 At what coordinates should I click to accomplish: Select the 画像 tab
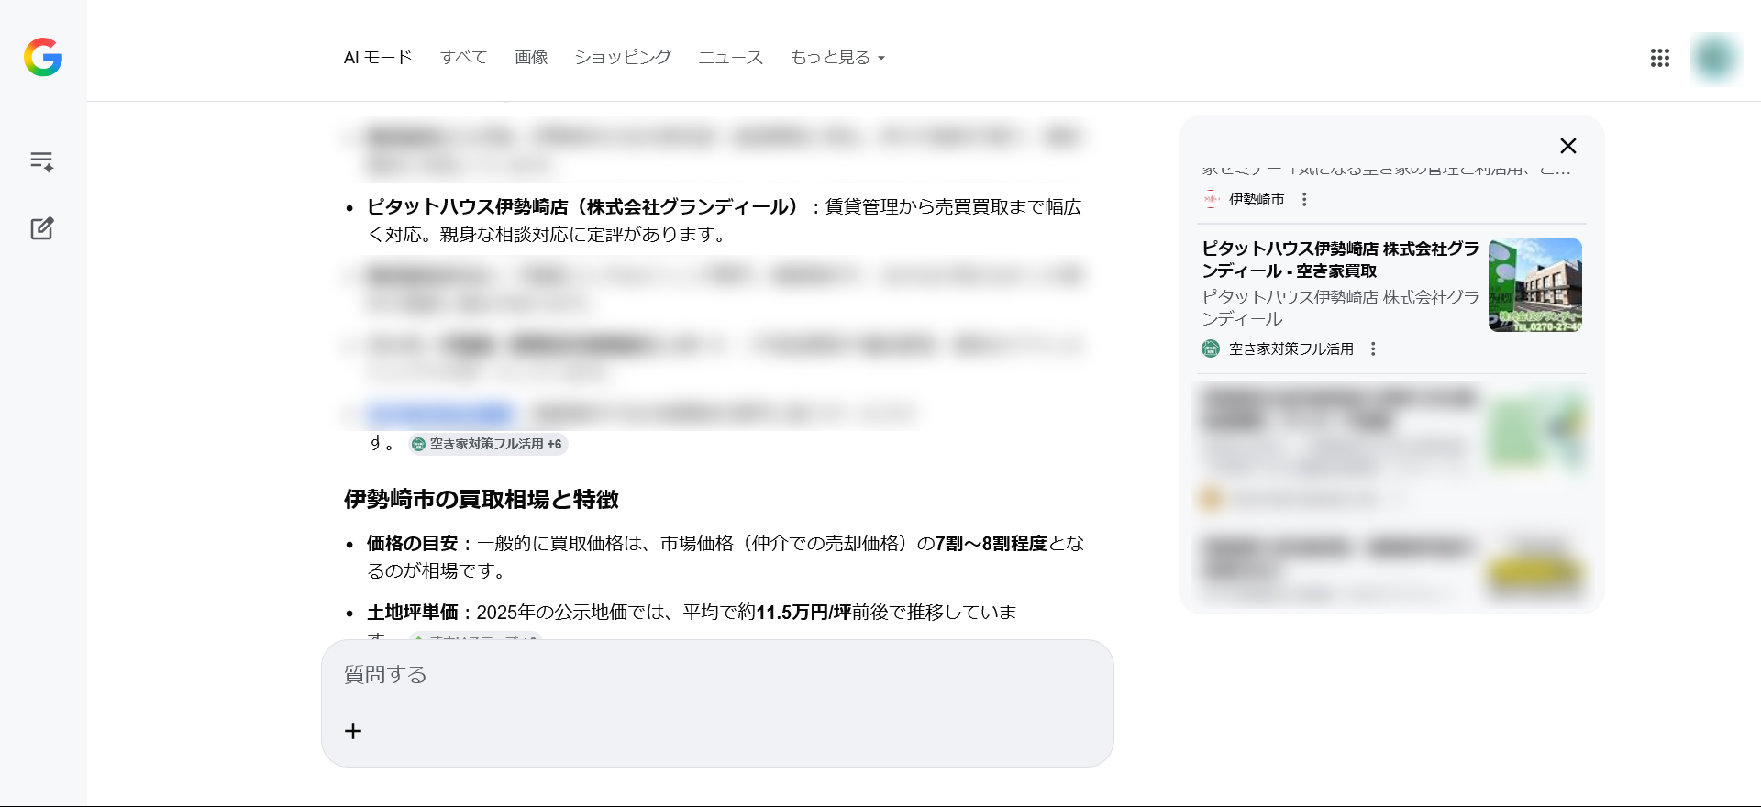pos(531,58)
